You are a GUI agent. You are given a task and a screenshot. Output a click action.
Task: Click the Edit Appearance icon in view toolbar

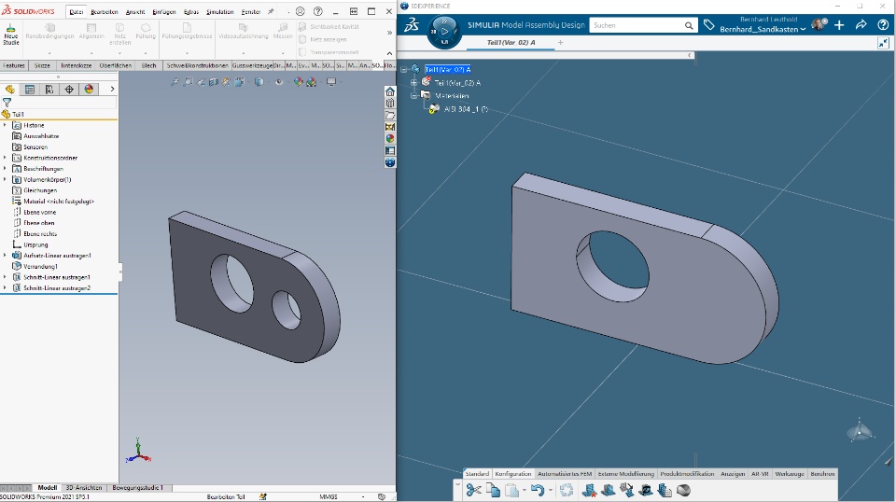coord(299,82)
